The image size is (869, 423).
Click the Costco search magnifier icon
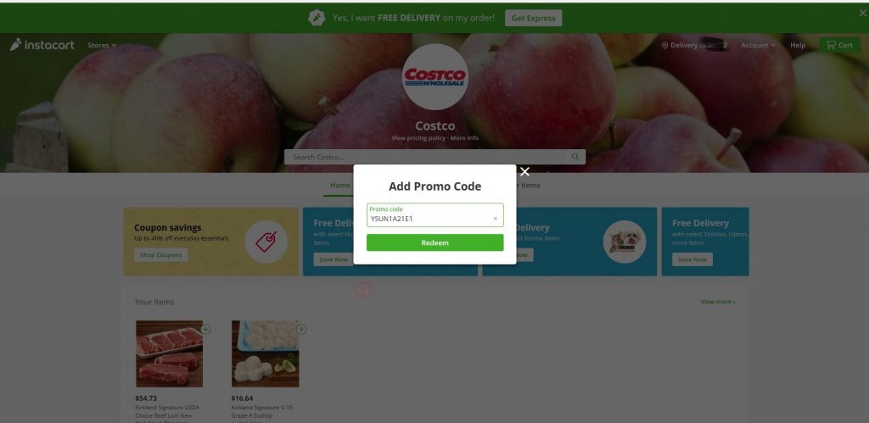click(x=575, y=157)
